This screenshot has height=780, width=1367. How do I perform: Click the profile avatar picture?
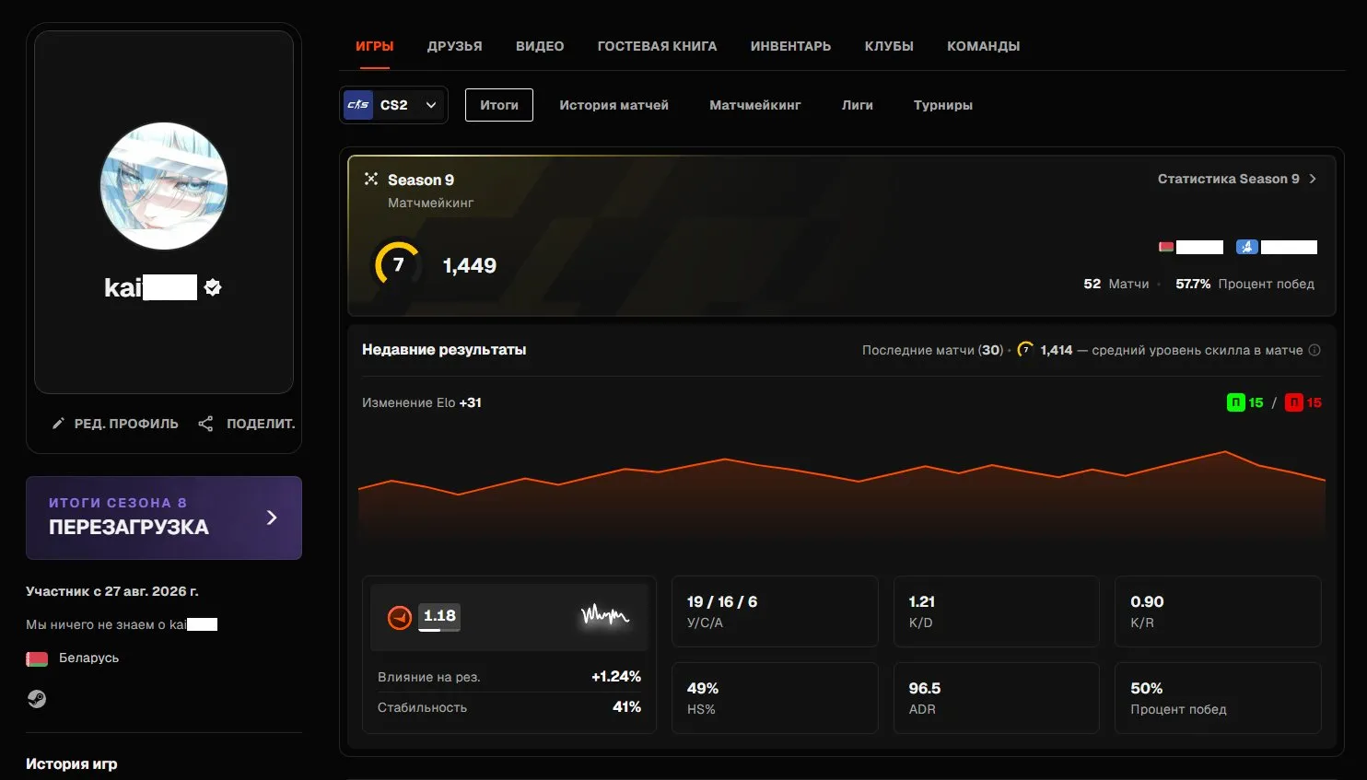(164, 186)
